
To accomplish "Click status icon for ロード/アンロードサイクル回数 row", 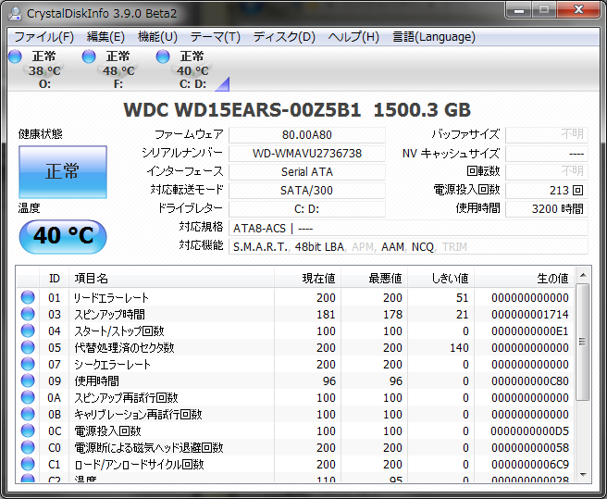I will (28, 464).
